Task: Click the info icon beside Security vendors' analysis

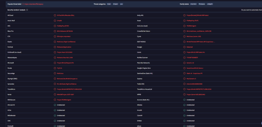Action: 27,10
